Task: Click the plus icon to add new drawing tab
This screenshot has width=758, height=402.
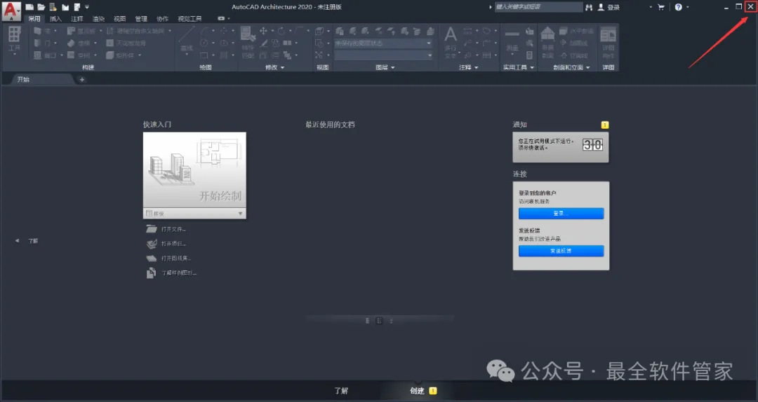Action: pyautogui.click(x=81, y=80)
